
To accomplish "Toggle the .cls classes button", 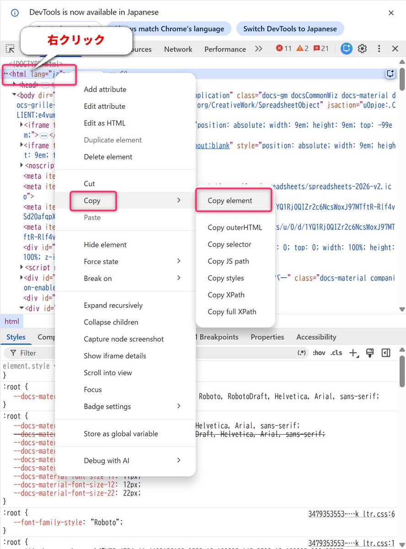I will (x=337, y=353).
